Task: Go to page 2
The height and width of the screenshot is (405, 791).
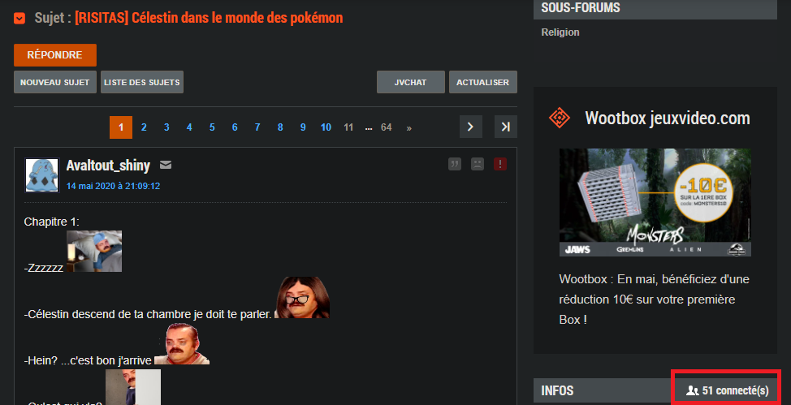Action: [x=144, y=127]
